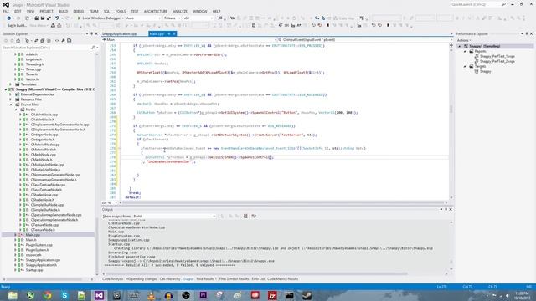This screenshot has height=301, width=536.
Task: Open the Show output from Build dropdown
Action: click(174, 216)
